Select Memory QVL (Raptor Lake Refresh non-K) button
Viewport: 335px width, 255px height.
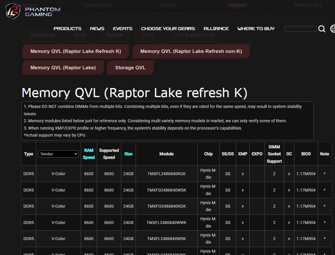191,51
